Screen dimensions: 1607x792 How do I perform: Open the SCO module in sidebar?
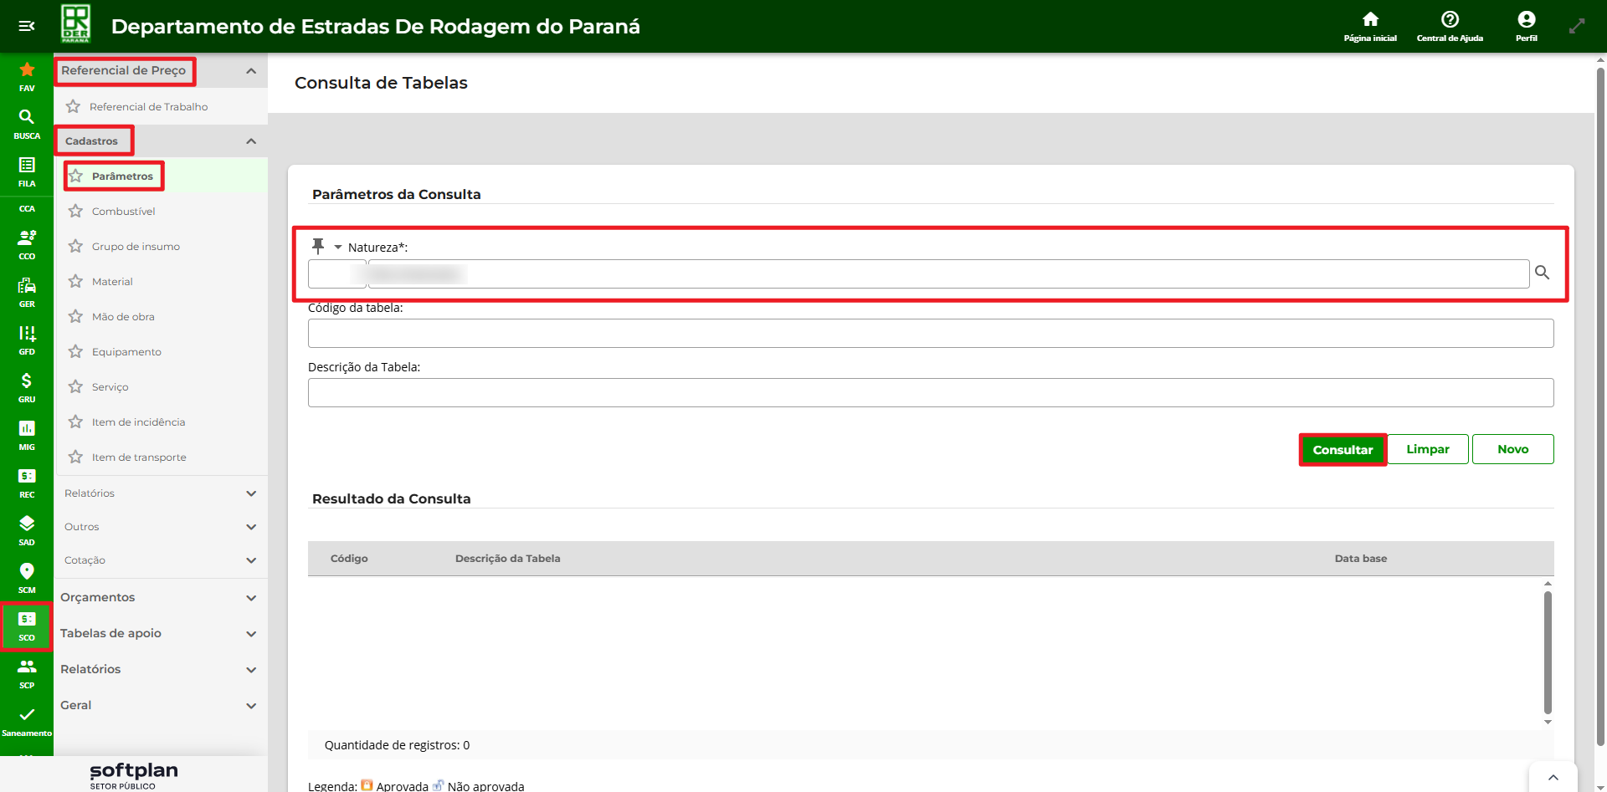point(27,626)
